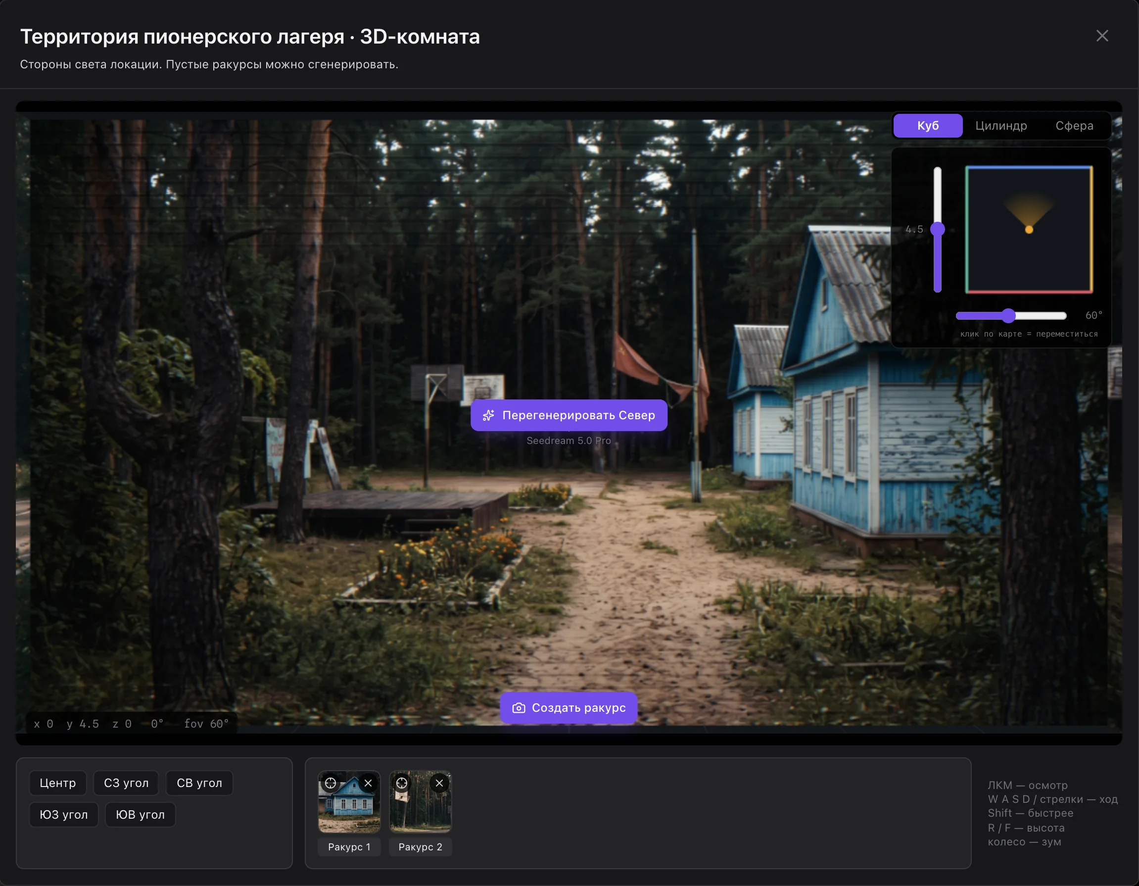Image resolution: width=1139 pixels, height=886 pixels.
Task: Click the Ракурс 1 label
Action: (x=349, y=847)
